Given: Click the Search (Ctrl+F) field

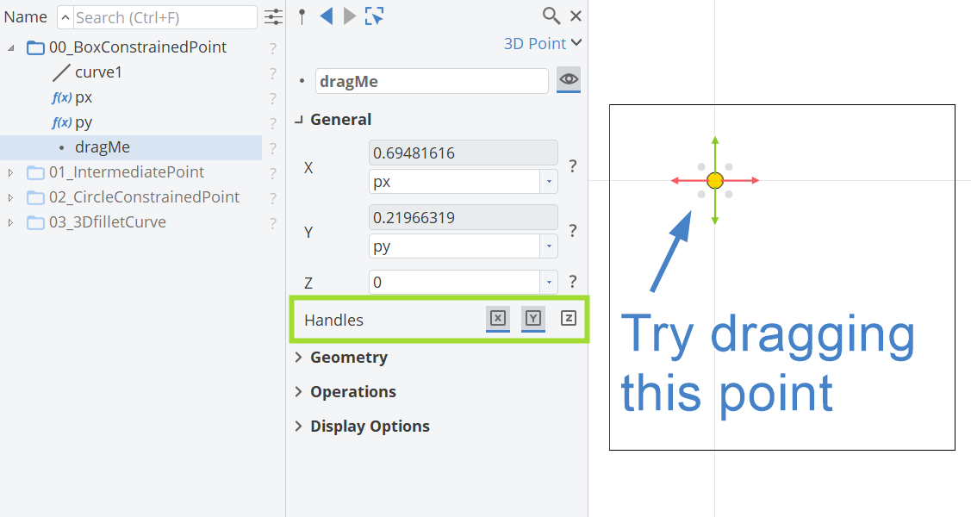Looking at the screenshot, I should pos(164,17).
